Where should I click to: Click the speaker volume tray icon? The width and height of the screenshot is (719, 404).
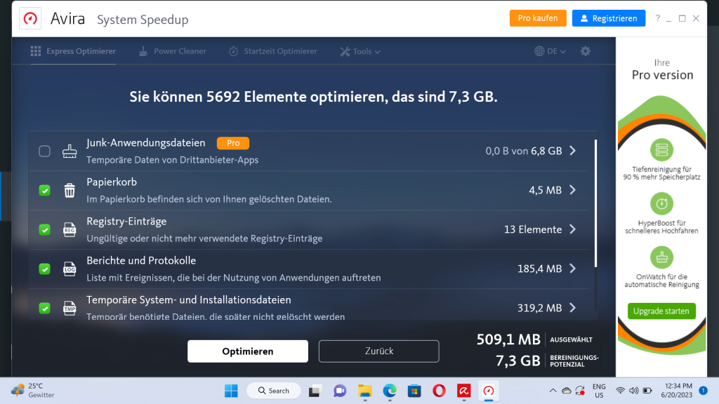[x=634, y=391]
